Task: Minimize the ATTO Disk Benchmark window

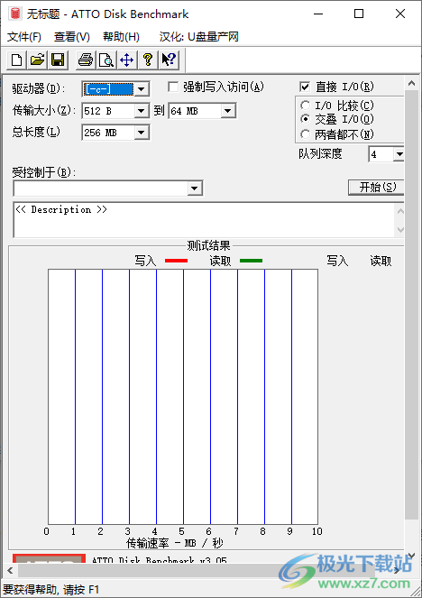Action: tap(318, 14)
